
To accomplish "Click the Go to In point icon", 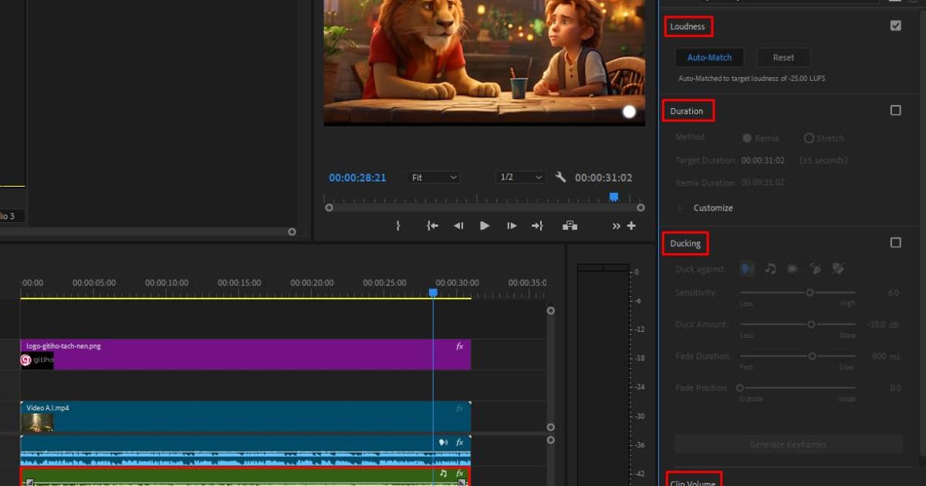I will (x=433, y=226).
